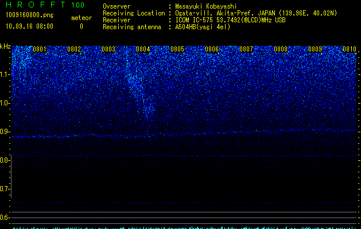Click the kHz axis unit label
The width and height of the screenshot is (361, 229).
click(5, 46)
